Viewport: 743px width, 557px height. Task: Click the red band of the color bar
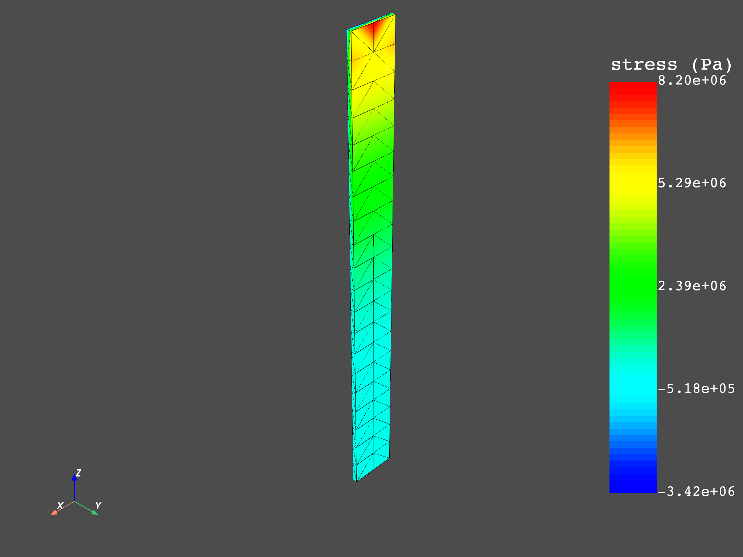point(633,91)
